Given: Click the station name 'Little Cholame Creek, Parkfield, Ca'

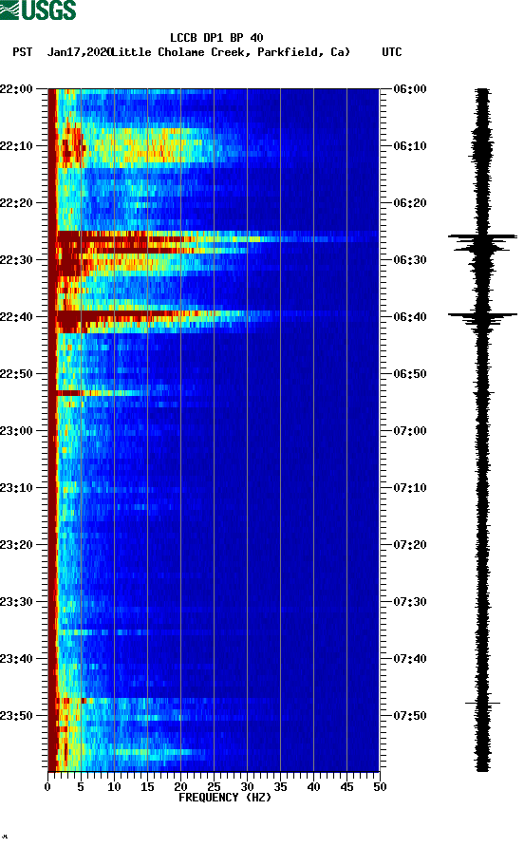Looking at the screenshot, I should pos(230,52).
